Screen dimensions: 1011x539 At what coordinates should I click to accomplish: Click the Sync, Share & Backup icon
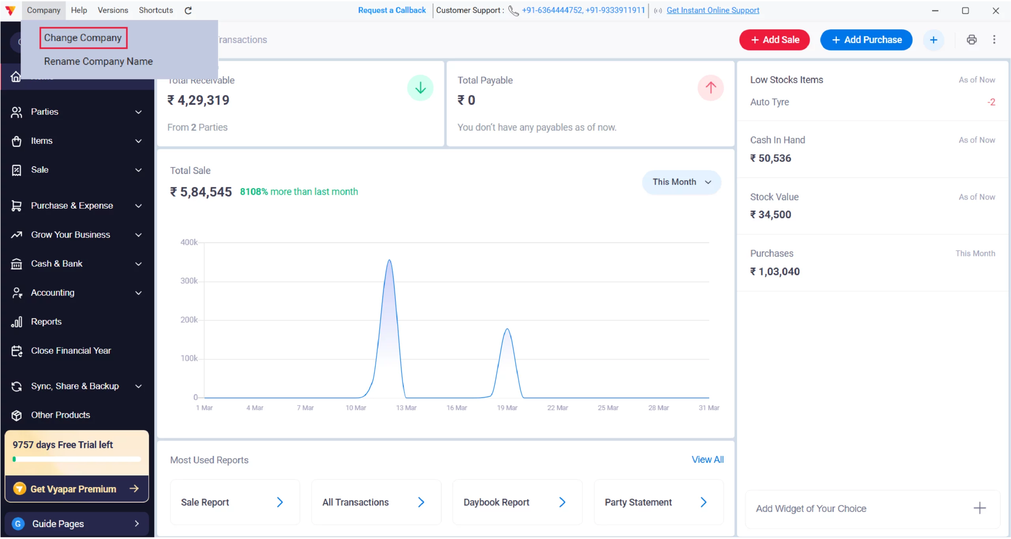(x=17, y=386)
